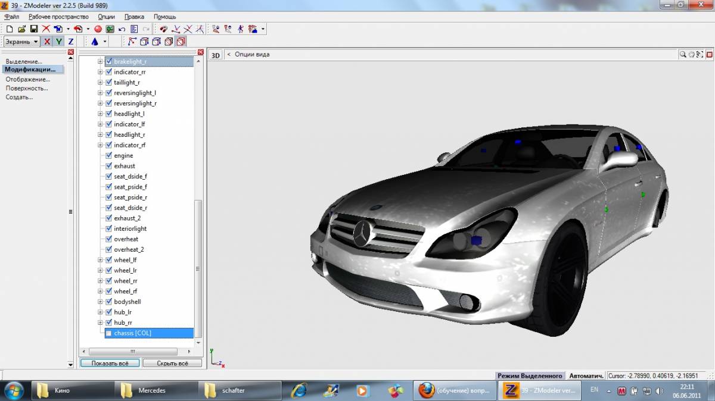Expand the wheel_lf tree node
This screenshot has height=401, width=715.
pos(100,260)
